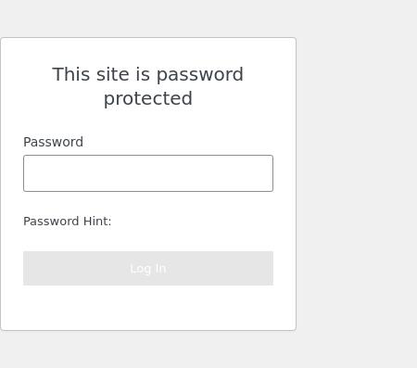Image resolution: width=417 pixels, height=368 pixels.
Task: Click the left end of Log In button
Action: (x=31, y=268)
